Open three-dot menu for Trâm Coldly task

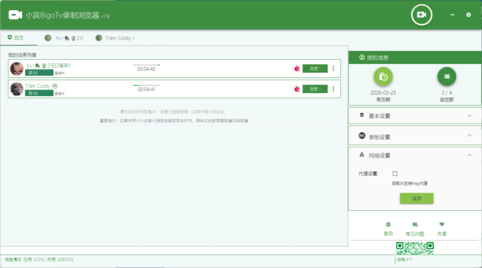333,89
